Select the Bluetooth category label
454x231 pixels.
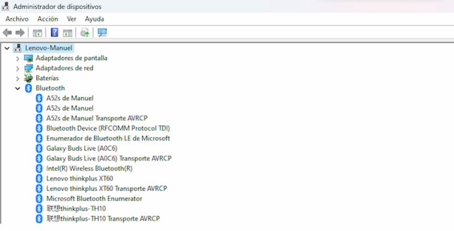coord(50,88)
